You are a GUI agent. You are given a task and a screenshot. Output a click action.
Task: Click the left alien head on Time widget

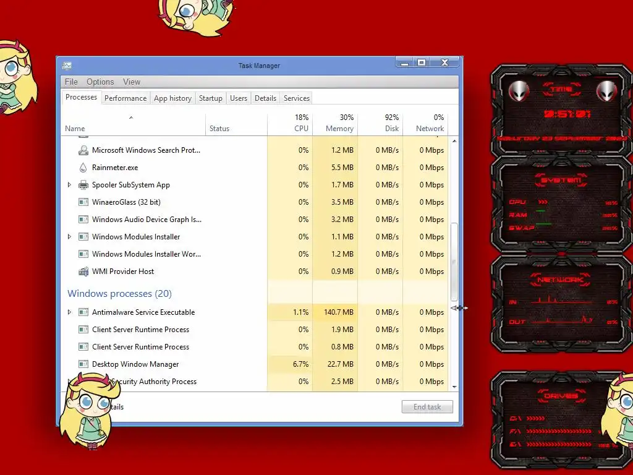[519, 92]
